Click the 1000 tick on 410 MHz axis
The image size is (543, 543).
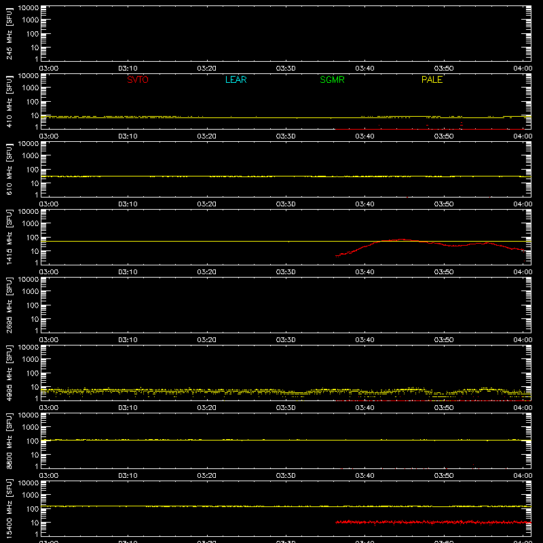tap(31, 88)
